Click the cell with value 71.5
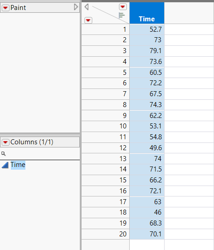The height and width of the screenshot is (250, 214). 147,169
